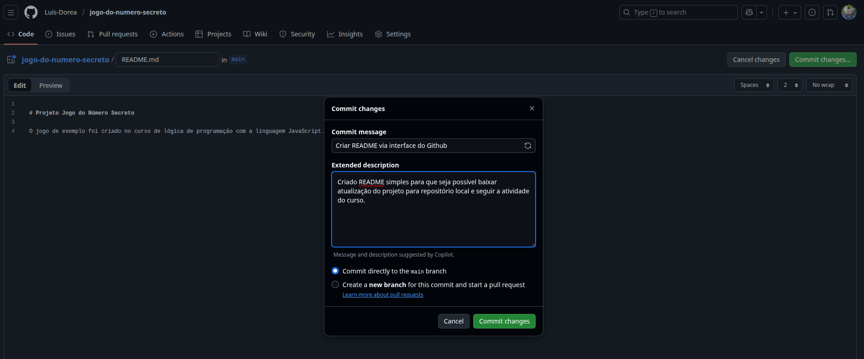Close the Commit changes dialog
Screen dimensions: 864x359
pos(532,108)
